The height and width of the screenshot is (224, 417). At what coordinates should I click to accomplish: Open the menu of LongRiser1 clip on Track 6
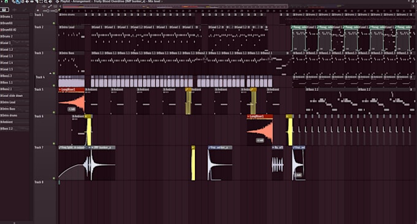[x=248, y=116]
